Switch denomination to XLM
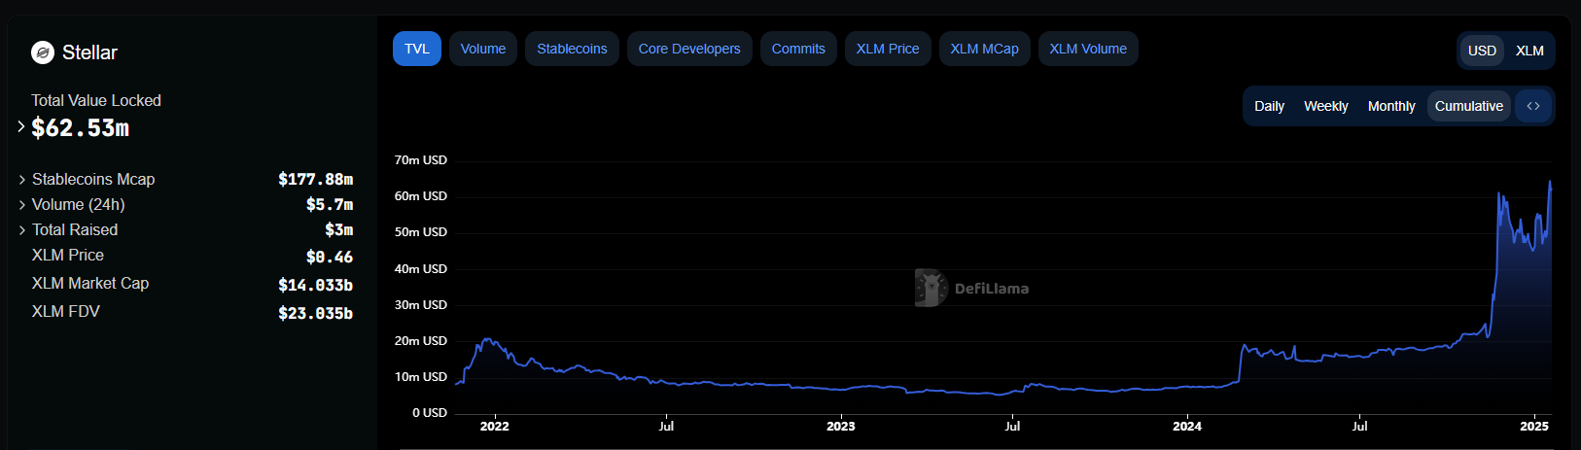This screenshot has width=1581, height=450. click(x=1529, y=51)
